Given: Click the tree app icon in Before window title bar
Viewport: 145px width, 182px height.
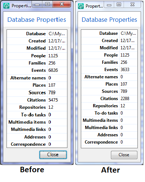Looking at the screenshot, I should (x=7, y=6).
